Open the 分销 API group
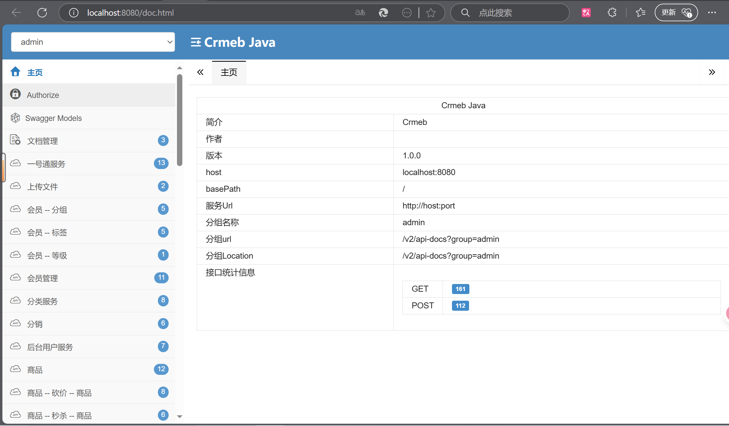729x426 pixels. (x=35, y=324)
